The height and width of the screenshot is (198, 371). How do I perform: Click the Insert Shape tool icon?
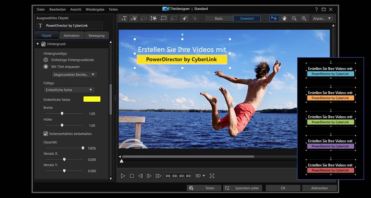click(163, 19)
